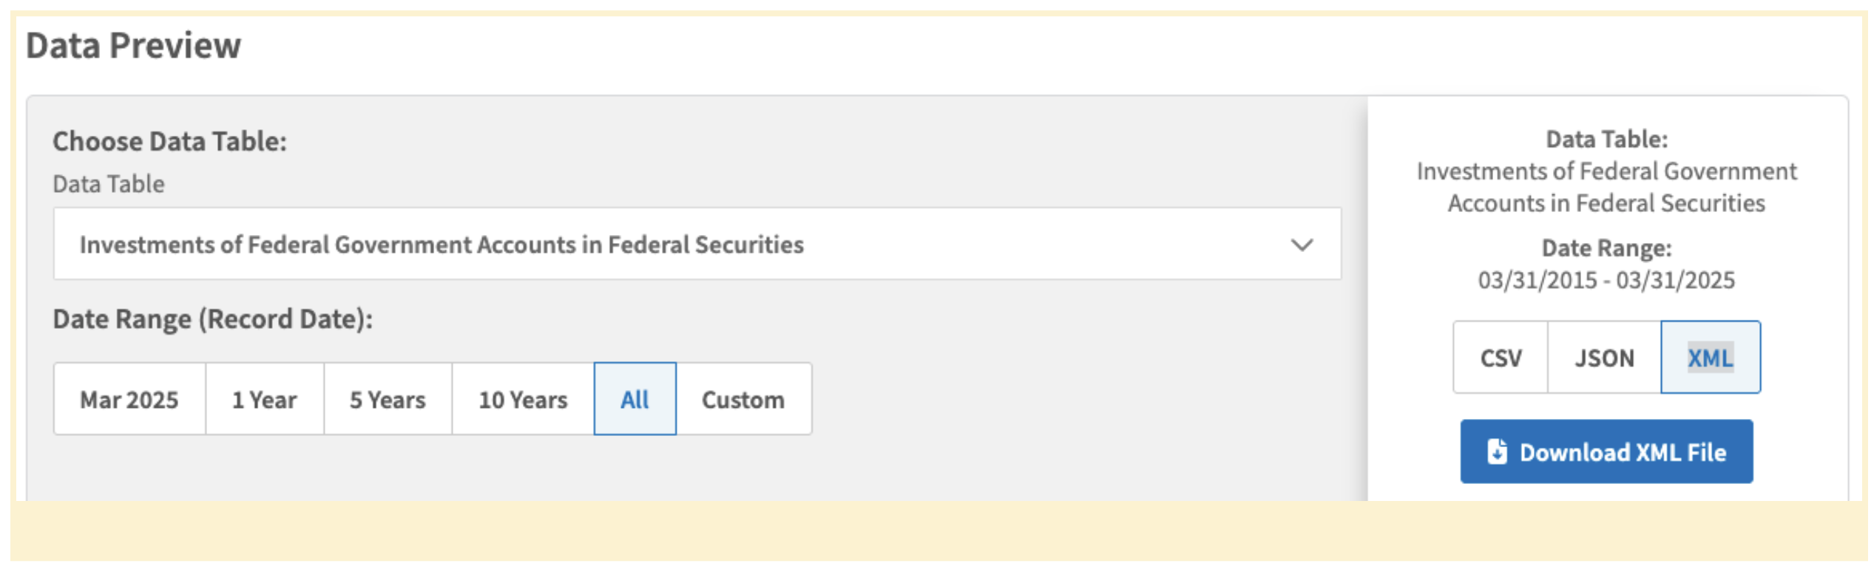This screenshot has height=566, width=1874.
Task: Choose the XML file format
Action: tap(1709, 358)
